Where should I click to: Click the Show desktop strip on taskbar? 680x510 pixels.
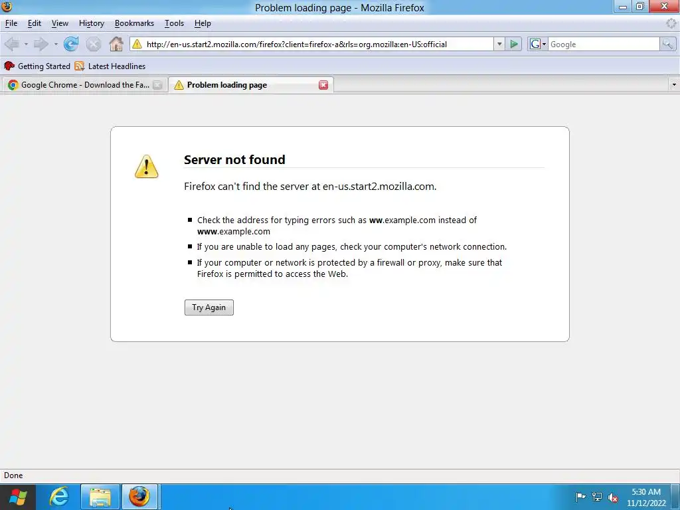click(x=675, y=497)
